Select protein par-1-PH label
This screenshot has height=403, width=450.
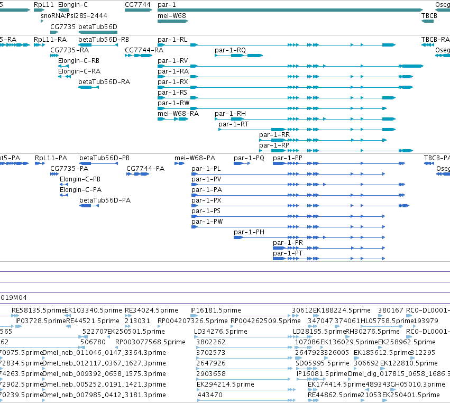click(249, 232)
